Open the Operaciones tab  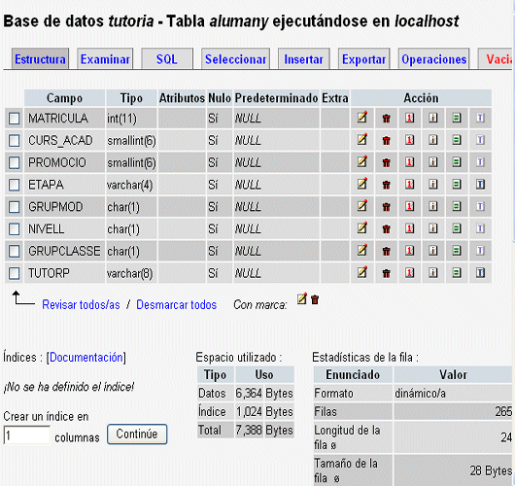434,59
